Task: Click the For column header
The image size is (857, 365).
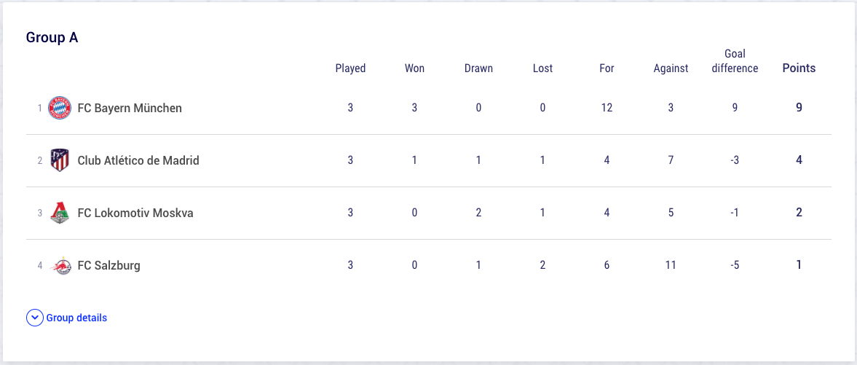Action: coord(607,68)
